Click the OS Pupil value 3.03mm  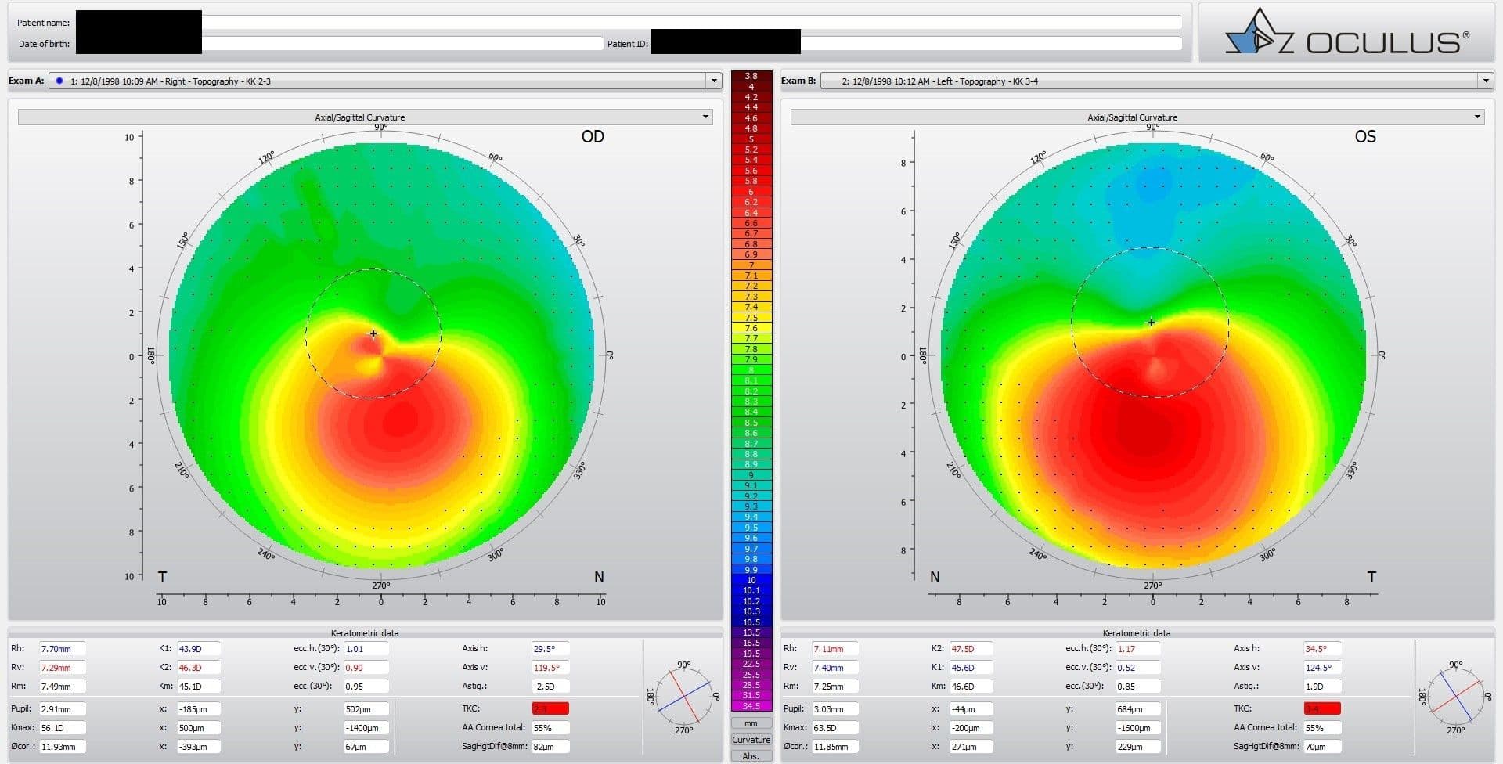[x=834, y=708]
